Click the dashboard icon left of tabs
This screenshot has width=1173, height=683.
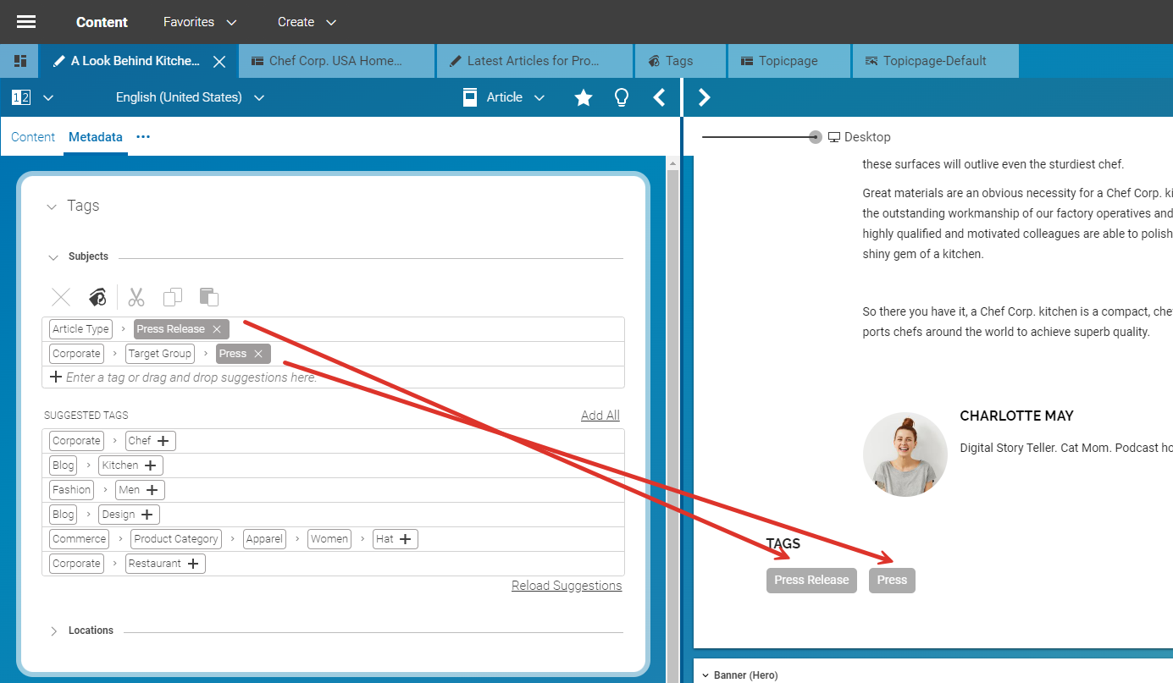click(x=20, y=61)
